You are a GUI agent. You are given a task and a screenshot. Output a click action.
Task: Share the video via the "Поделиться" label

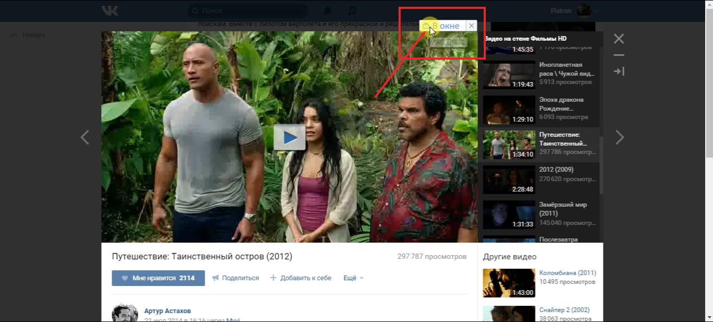pos(240,278)
